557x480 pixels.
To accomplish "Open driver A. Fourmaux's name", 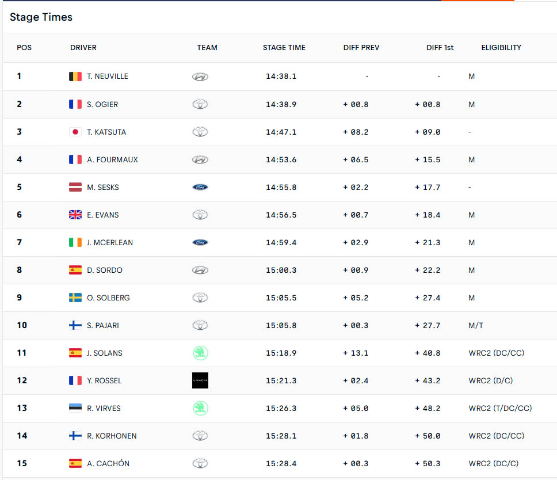I will [x=112, y=159].
